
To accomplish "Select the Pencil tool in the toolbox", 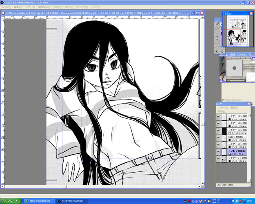I will pos(217,24).
